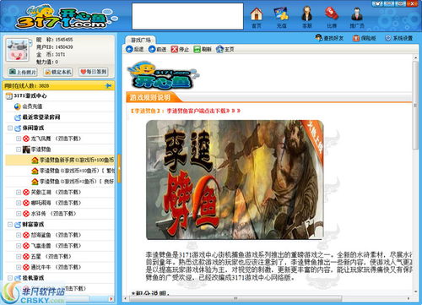Collapse the 休闲游戏 category node
Image resolution: width=422 pixels, height=305 pixels.
(x=10, y=128)
